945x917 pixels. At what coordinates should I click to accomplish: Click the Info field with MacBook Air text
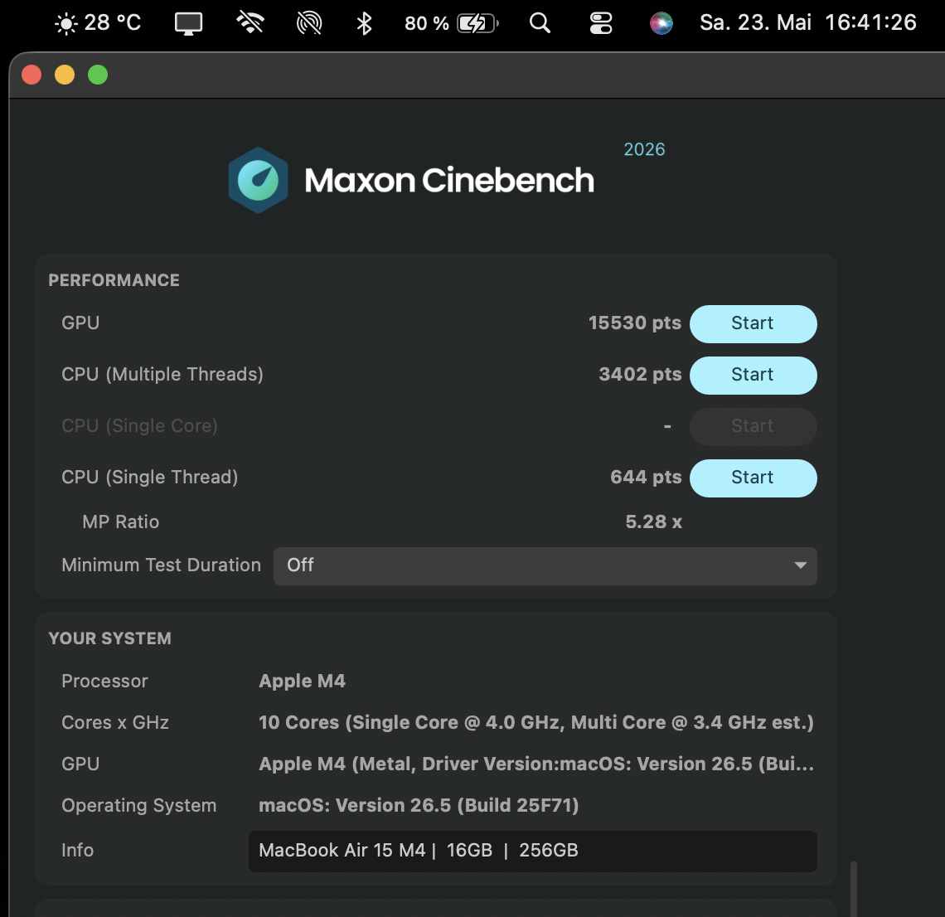(532, 851)
